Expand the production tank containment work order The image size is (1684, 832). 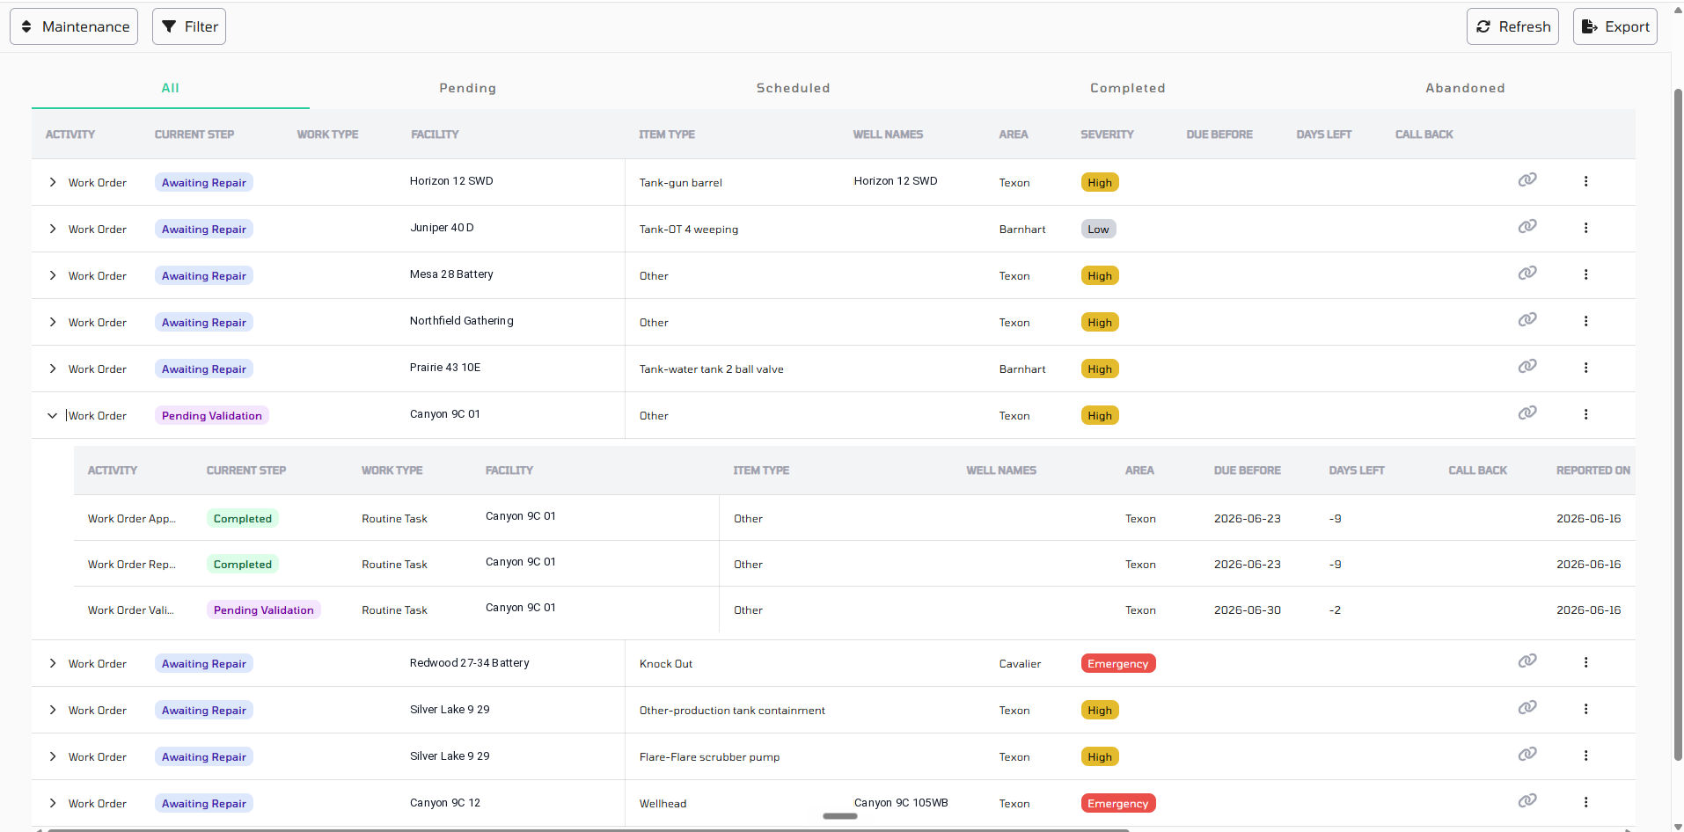(x=53, y=710)
